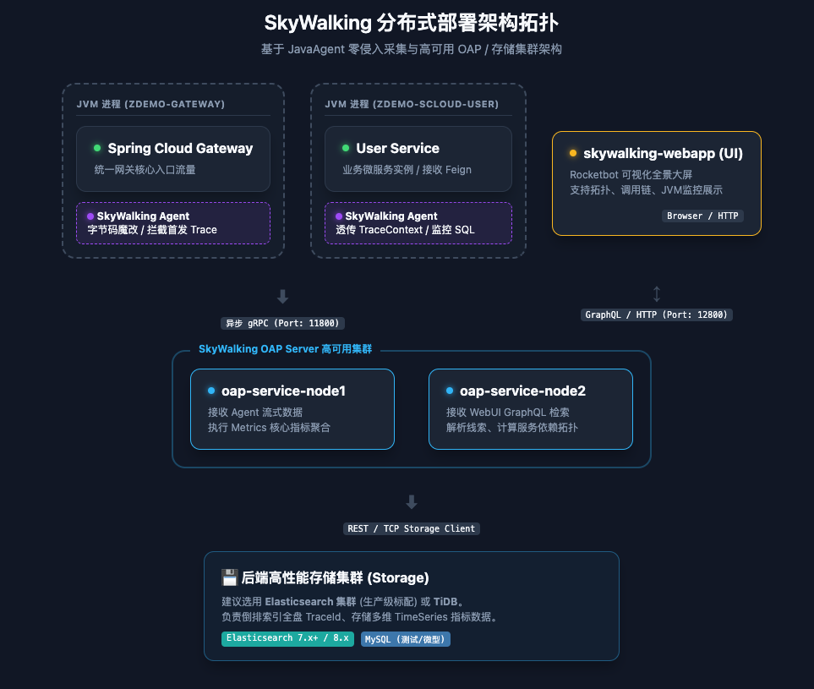Select the oap-service-node1 card
This screenshot has height=689, width=814.
point(292,409)
